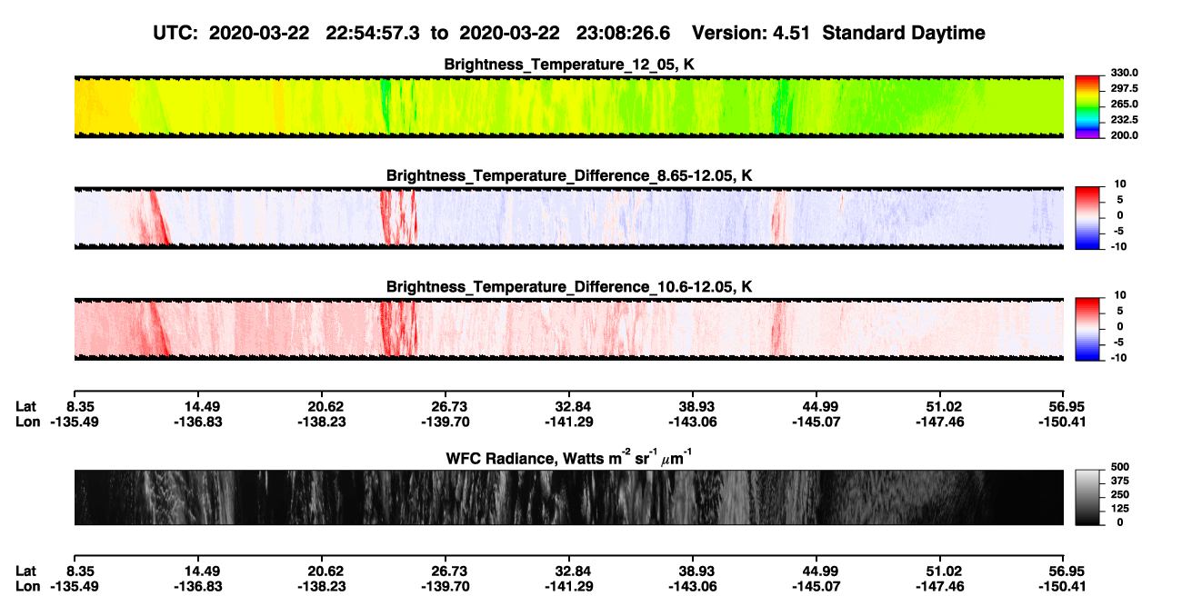Click the '125' WFC Radiance colorbar label
The image size is (1182, 606).
(x=1119, y=509)
